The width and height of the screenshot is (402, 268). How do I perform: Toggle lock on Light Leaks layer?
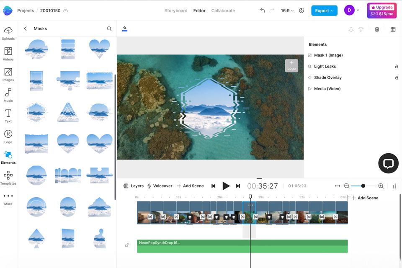[x=396, y=67]
